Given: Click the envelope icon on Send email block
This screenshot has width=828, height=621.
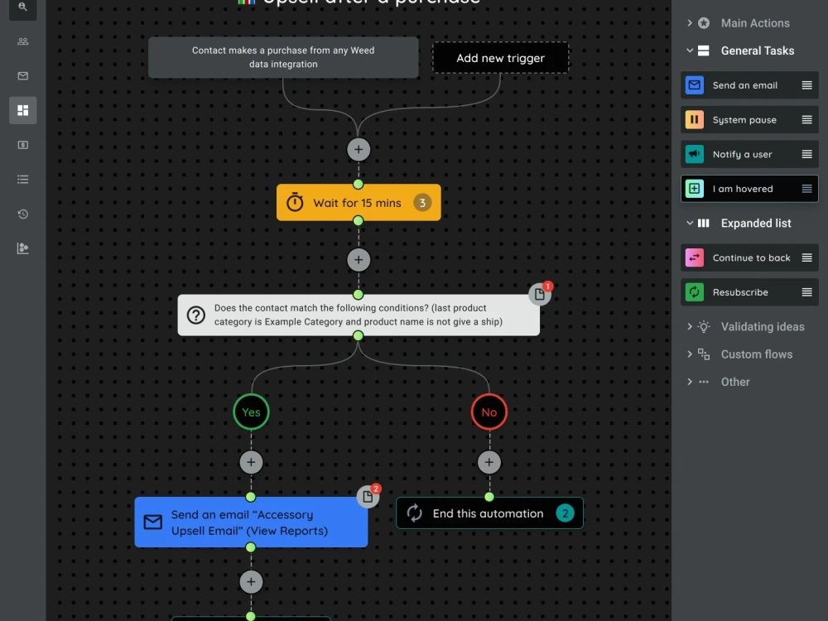Looking at the screenshot, I should click(153, 522).
